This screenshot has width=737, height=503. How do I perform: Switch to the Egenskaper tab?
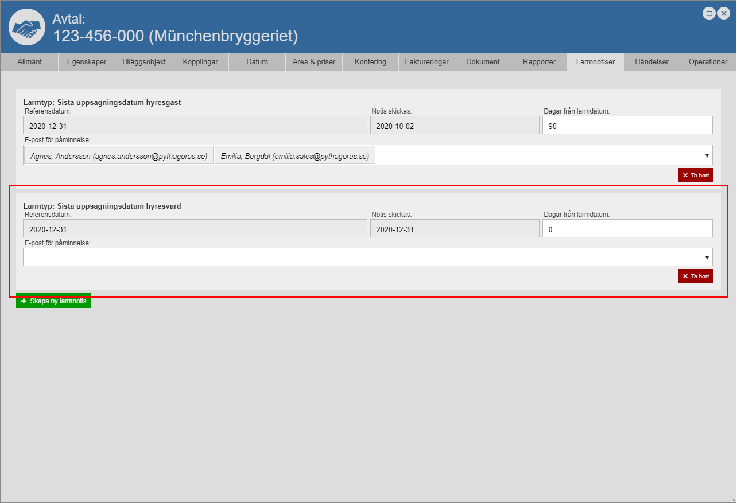coord(87,62)
